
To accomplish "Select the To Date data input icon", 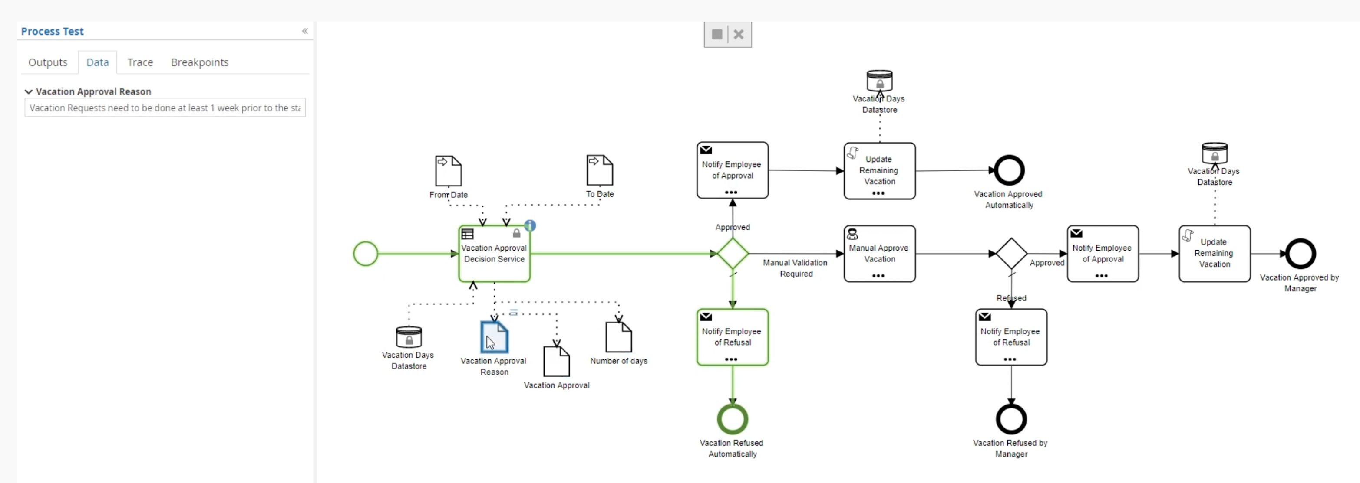I will coord(600,170).
